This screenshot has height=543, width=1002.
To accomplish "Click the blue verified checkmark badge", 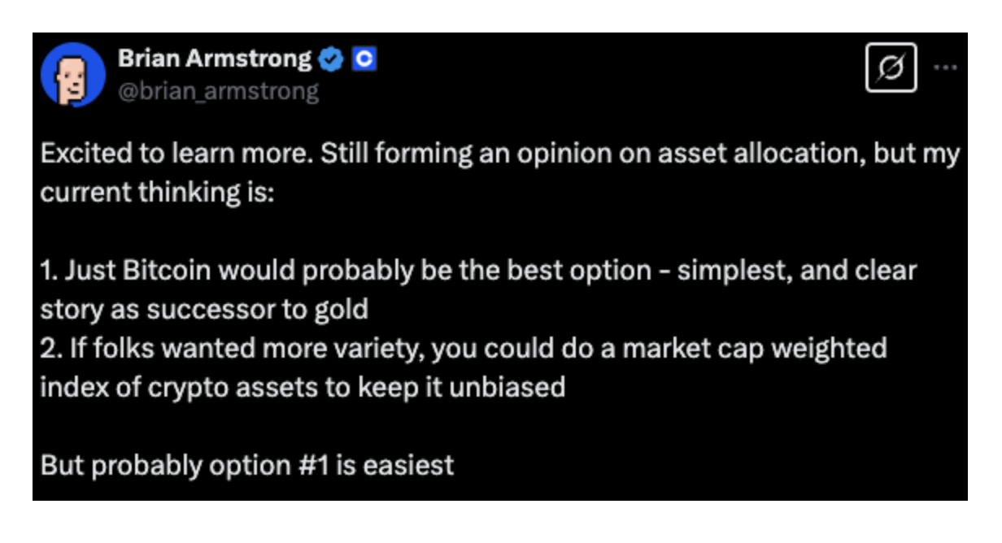I will point(331,59).
